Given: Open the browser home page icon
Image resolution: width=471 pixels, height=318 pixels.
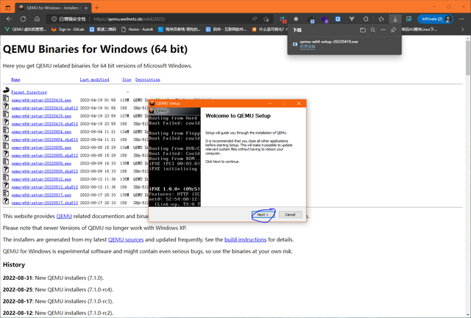Looking at the screenshot, I should [37, 19].
